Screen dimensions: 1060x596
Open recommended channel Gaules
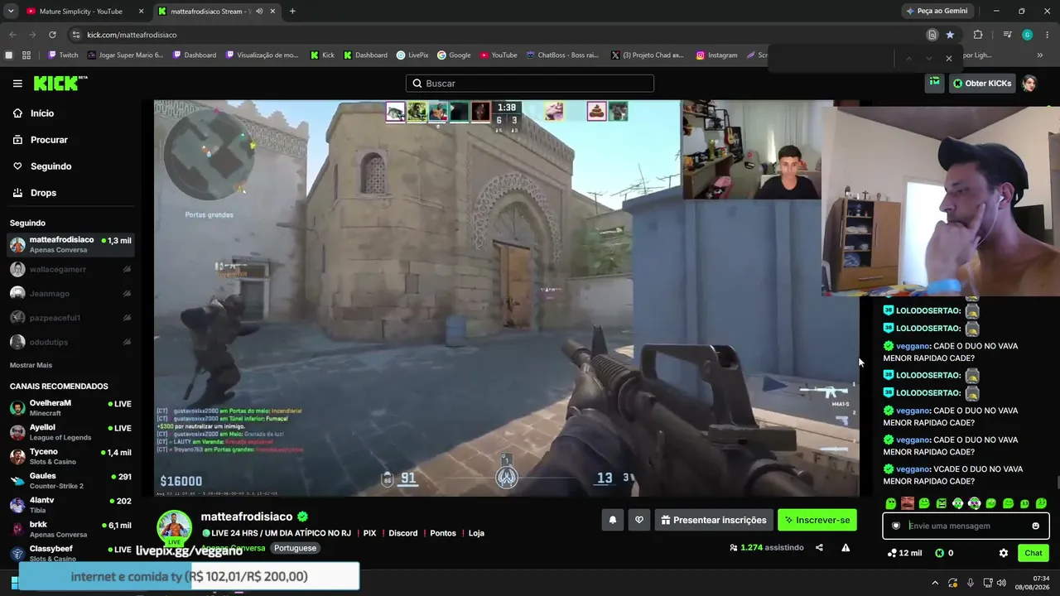(70, 480)
